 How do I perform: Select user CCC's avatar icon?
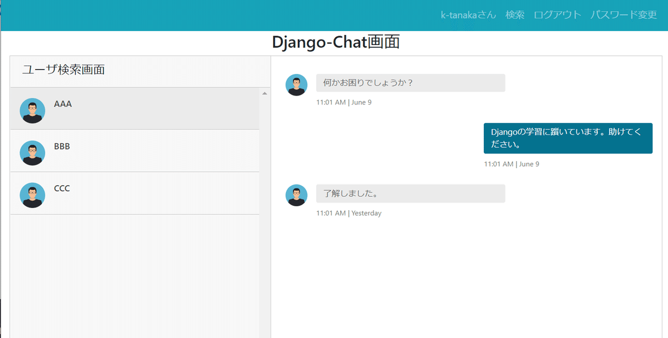(32, 195)
